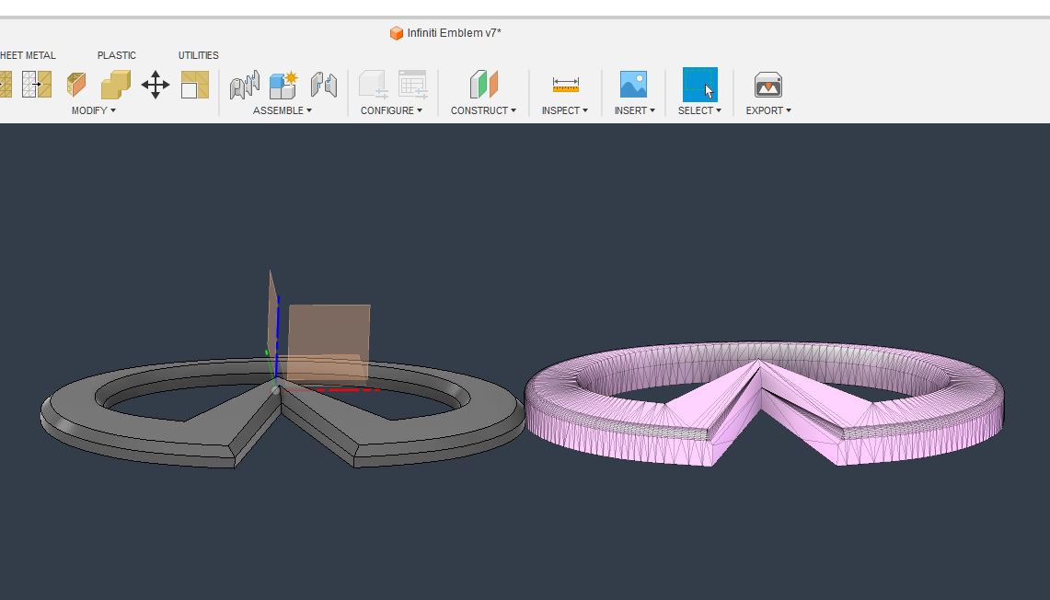1050x600 pixels.
Task: Expand the CONSTRUCT dropdown
Action: 483,110
